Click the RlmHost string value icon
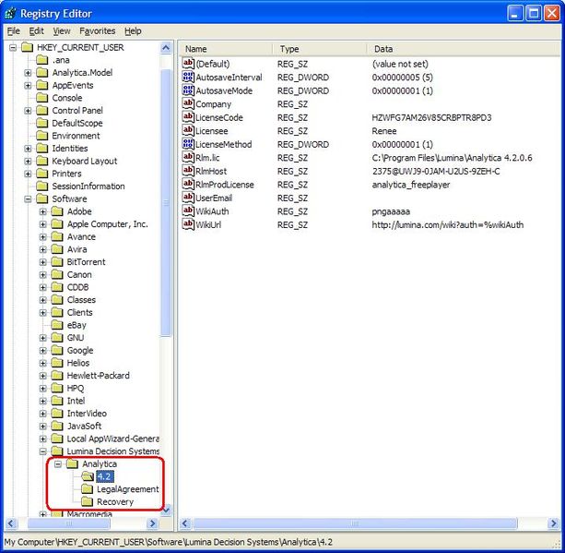The height and width of the screenshot is (553, 565). pos(188,171)
